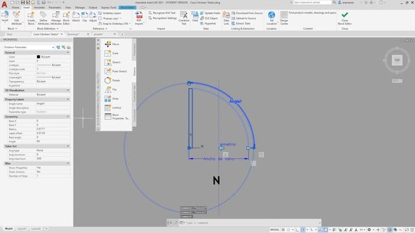Screen dimensions: 415x233
Task: Toggle polar tracking in status bar
Action: tap(303, 230)
